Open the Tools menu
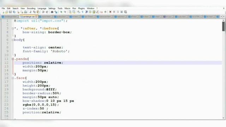 point(60,8)
